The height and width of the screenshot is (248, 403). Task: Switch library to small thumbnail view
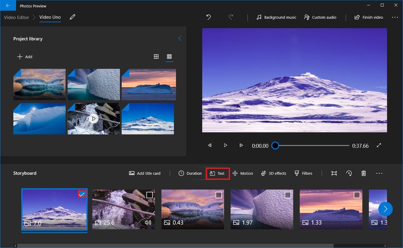point(169,56)
